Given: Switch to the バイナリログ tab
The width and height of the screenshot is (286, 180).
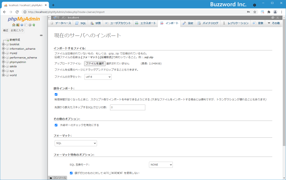Looking at the screenshot, I should pyautogui.click(x=208, y=23).
